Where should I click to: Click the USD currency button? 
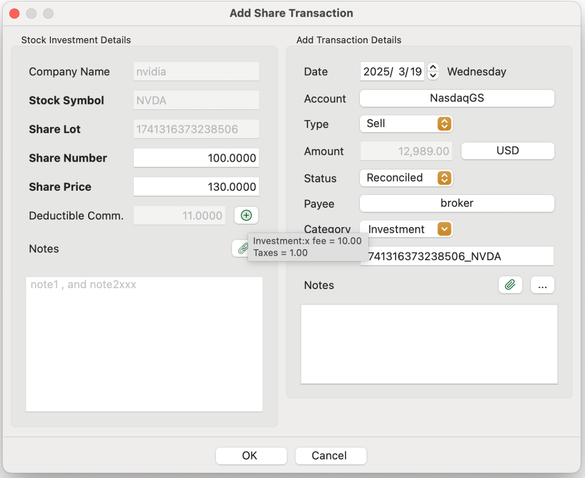(x=508, y=151)
